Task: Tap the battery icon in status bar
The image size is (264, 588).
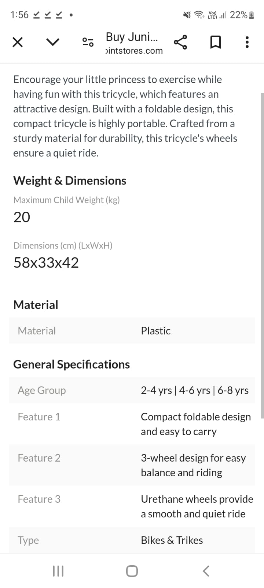Action: coord(252,15)
